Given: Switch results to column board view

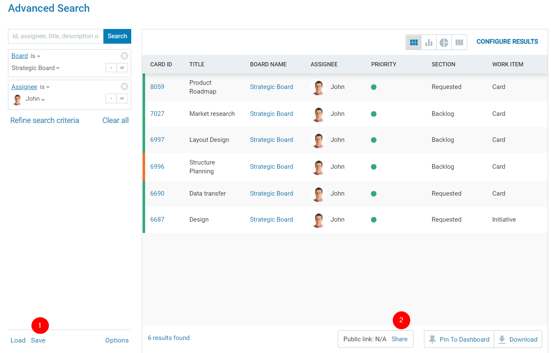Looking at the screenshot, I should click(459, 42).
